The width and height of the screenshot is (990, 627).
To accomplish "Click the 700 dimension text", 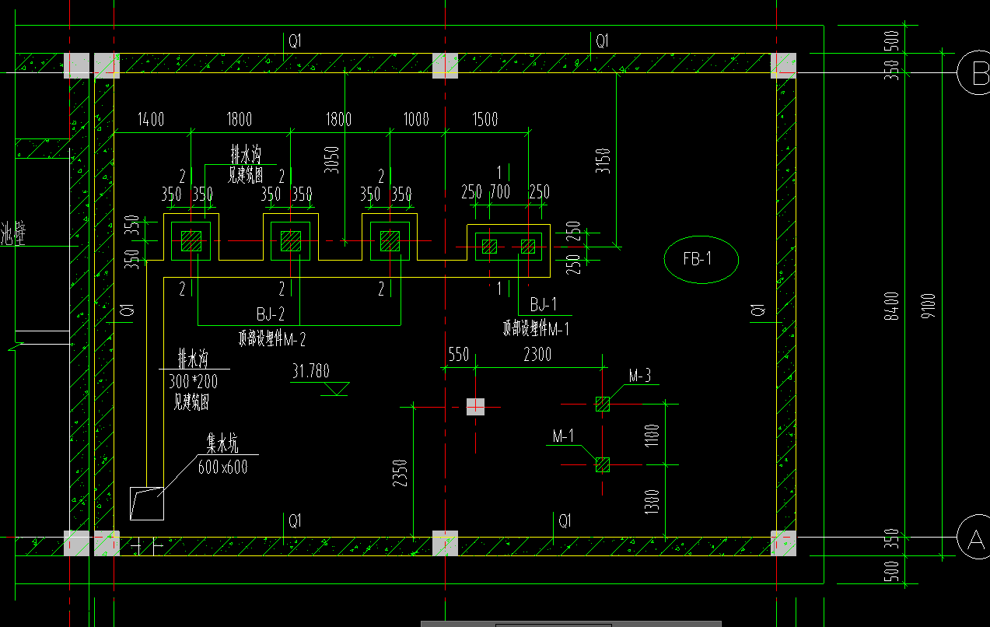I will (500, 191).
